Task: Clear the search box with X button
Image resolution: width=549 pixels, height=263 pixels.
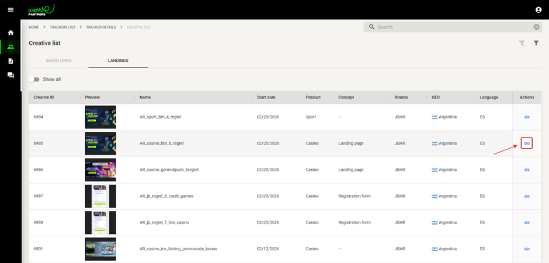Action: [537, 27]
